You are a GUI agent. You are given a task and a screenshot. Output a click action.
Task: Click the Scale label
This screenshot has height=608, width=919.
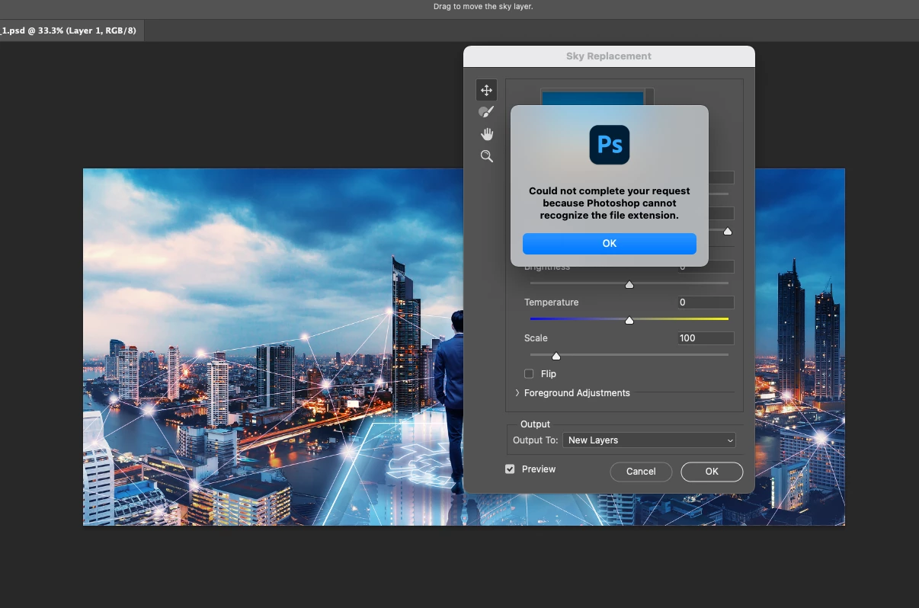tap(536, 338)
